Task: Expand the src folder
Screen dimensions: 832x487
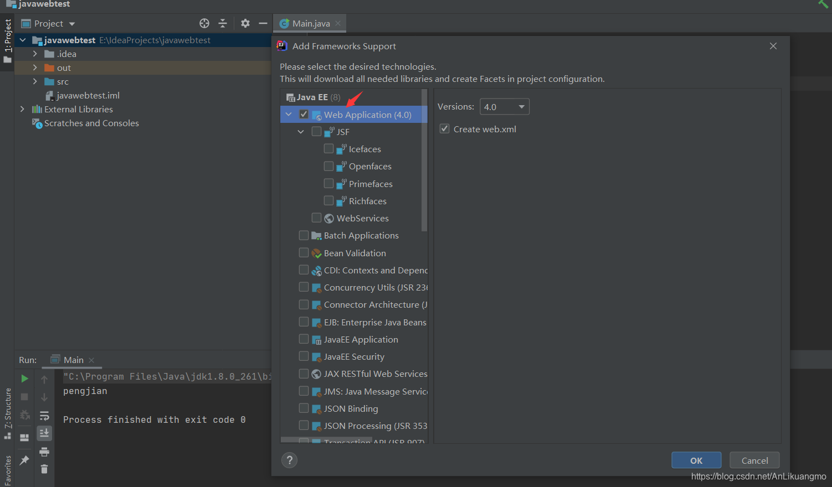Action: [35, 81]
